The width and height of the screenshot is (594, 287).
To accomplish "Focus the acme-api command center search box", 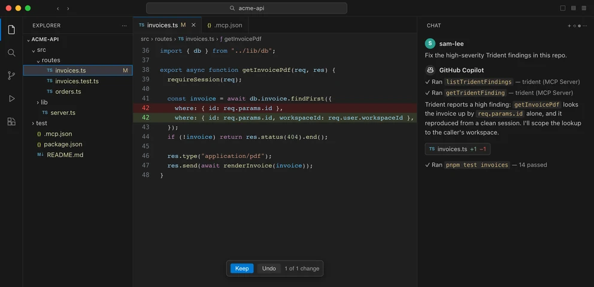I will coord(247,8).
